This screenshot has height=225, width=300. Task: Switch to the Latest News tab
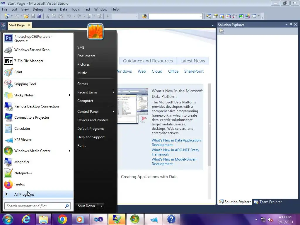[193, 61]
